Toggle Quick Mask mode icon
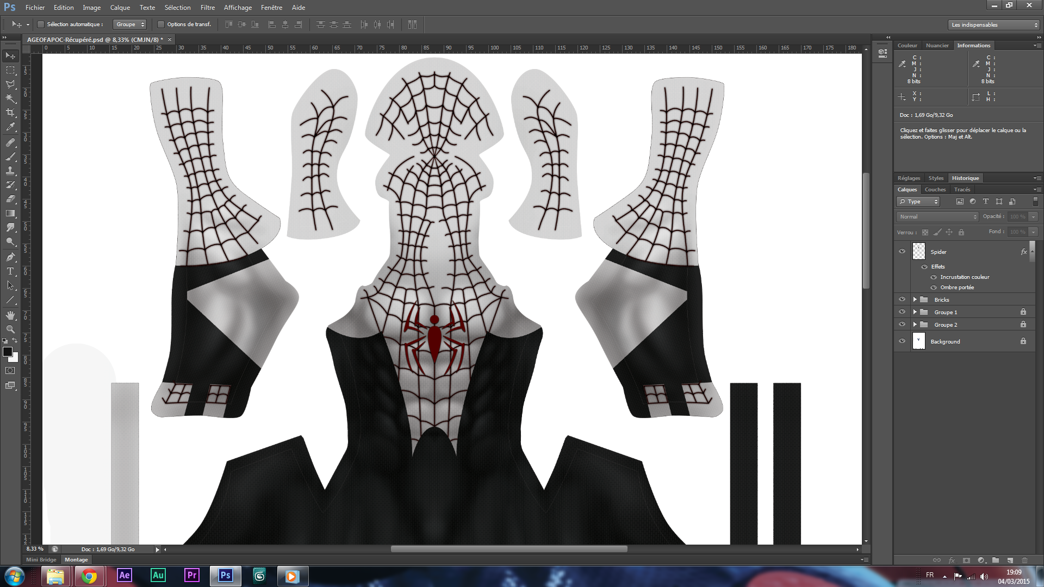 (10, 371)
